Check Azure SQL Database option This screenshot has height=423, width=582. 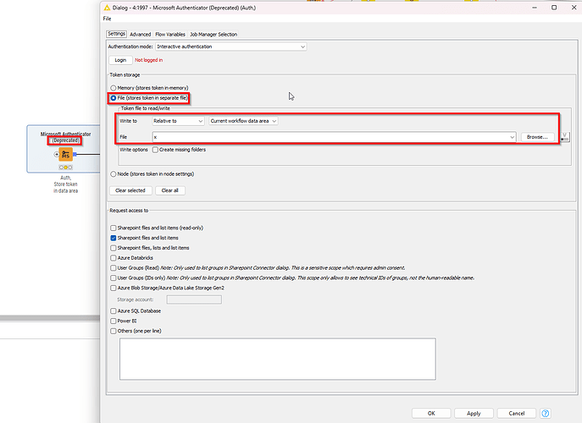point(114,311)
